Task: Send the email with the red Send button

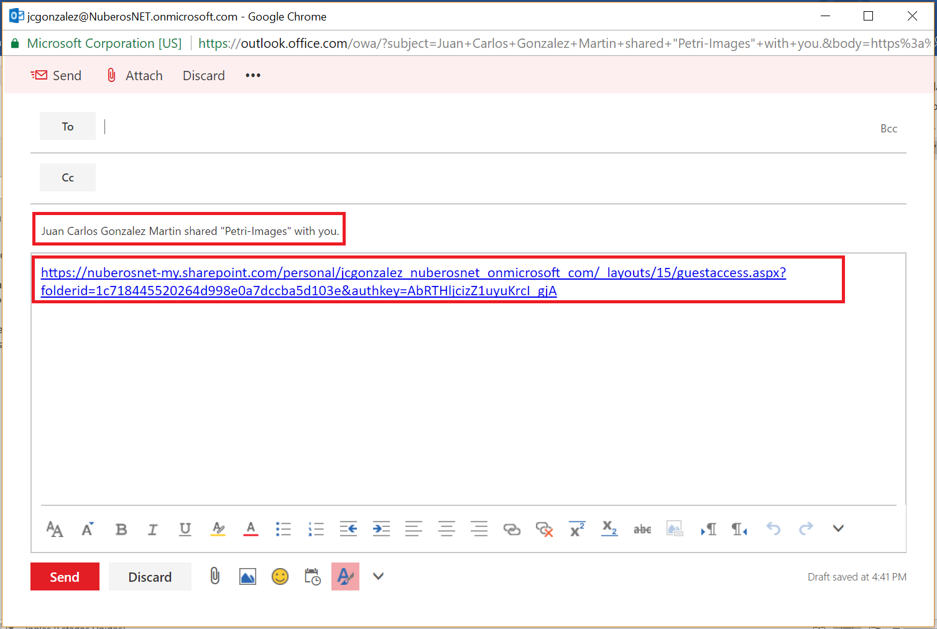Action: pos(65,576)
